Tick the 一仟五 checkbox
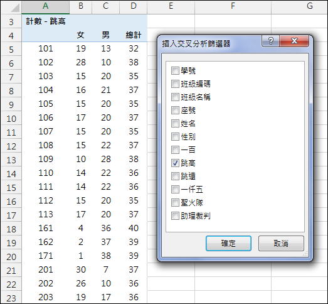The image size is (328, 304). [175, 190]
